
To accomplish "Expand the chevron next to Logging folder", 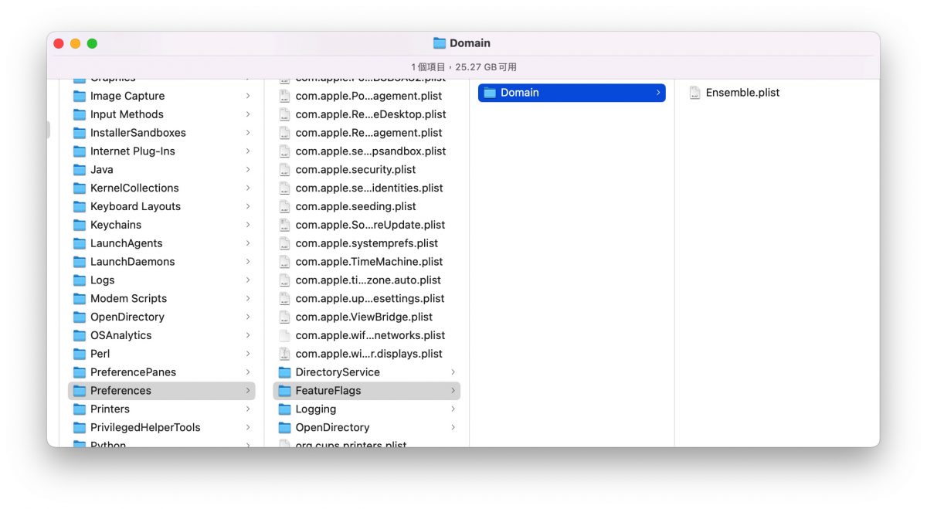I will (453, 409).
